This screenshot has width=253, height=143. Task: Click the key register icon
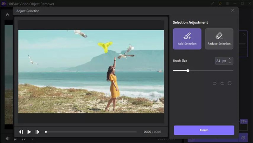tap(213, 3)
